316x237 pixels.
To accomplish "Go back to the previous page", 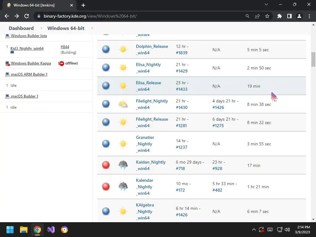I will [x=7, y=16].
